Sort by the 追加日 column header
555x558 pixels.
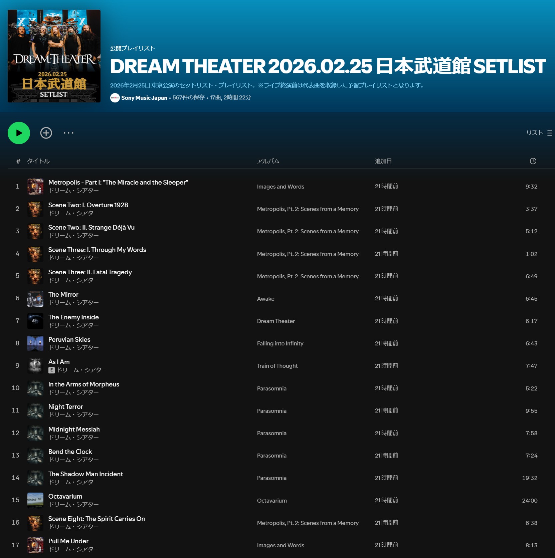click(x=383, y=161)
